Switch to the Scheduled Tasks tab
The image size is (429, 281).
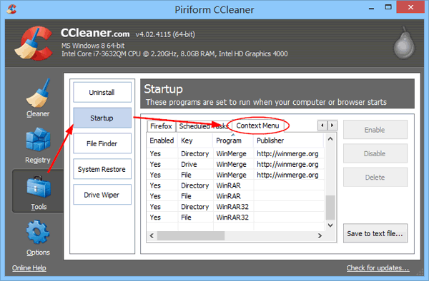click(203, 126)
